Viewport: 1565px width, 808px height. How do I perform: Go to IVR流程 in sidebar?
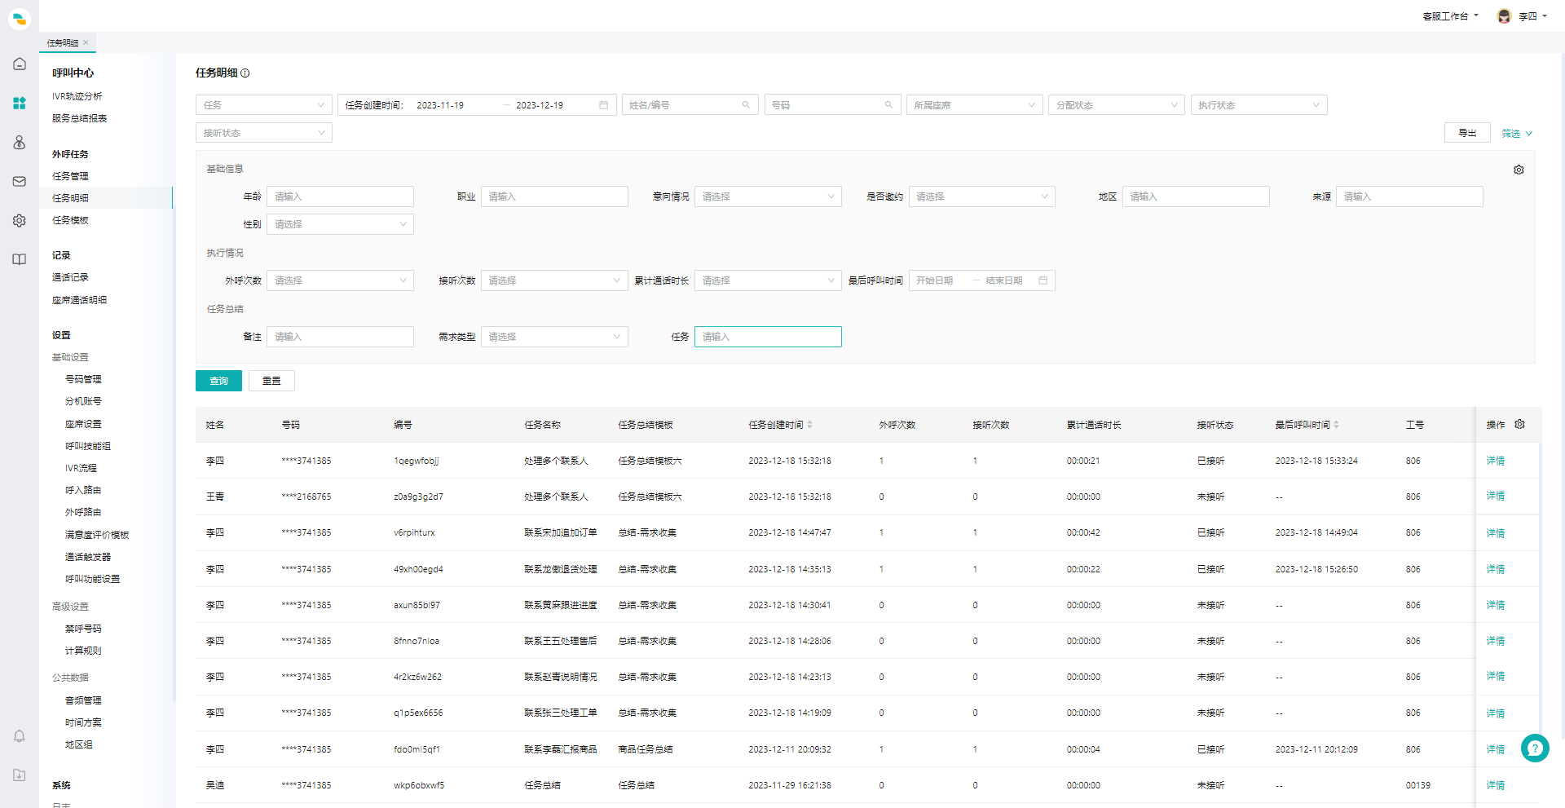click(x=81, y=468)
